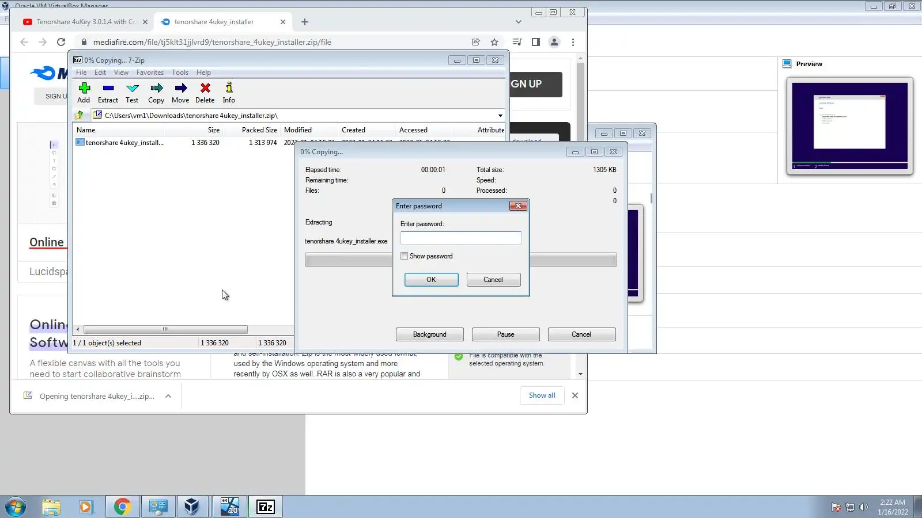This screenshot has width=922, height=518.
Task: Sort 7-Zip list by Accessed column
Action: pos(424,130)
